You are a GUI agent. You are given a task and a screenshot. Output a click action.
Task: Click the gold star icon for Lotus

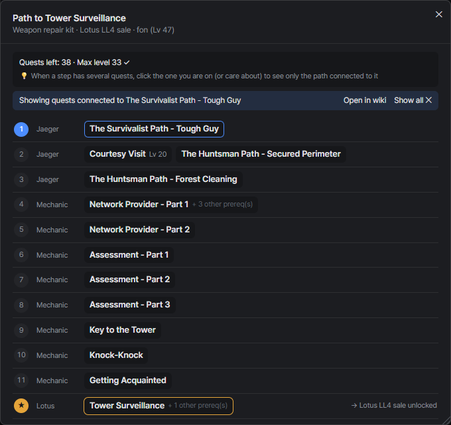pos(21,406)
